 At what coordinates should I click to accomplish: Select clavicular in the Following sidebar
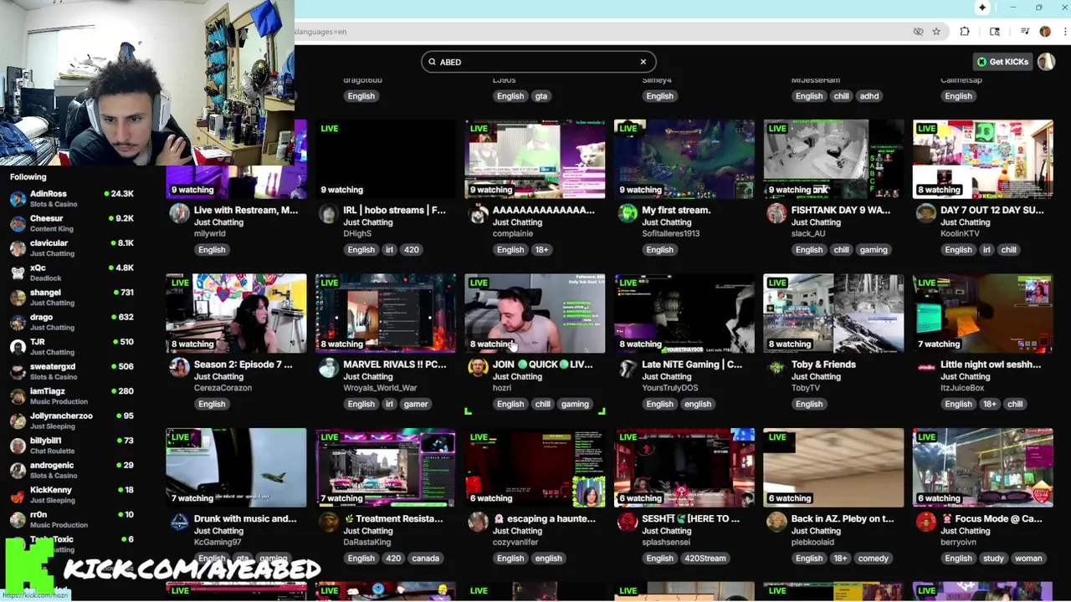[x=71, y=247]
